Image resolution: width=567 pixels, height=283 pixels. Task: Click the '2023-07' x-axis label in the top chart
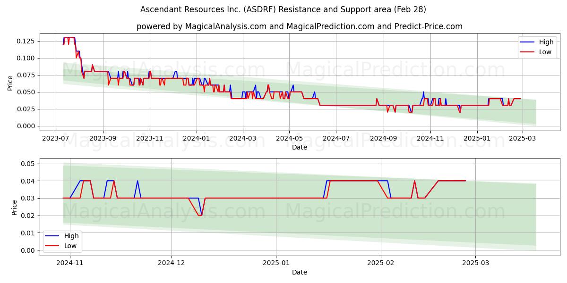(x=56, y=139)
